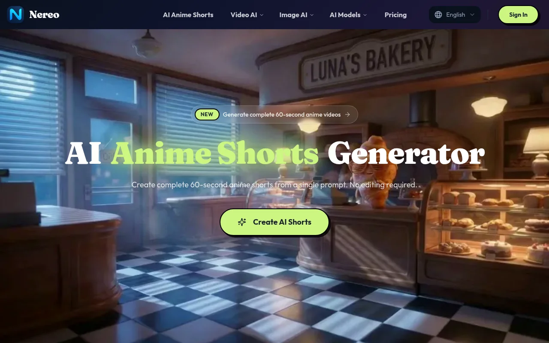Click the globe language icon
The image size is (549, 343).
point(438,15)
